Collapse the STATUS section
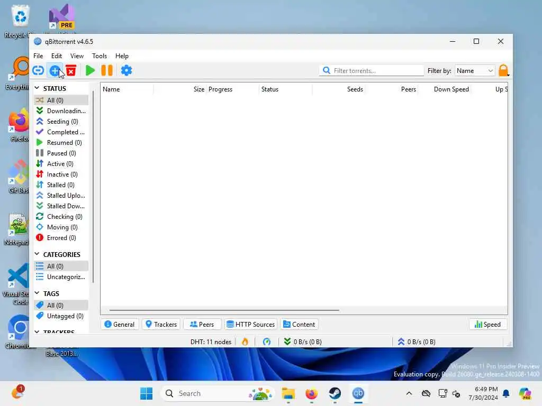Image resolution: width=542 pixels, height=406 pixels. [37, 88]
